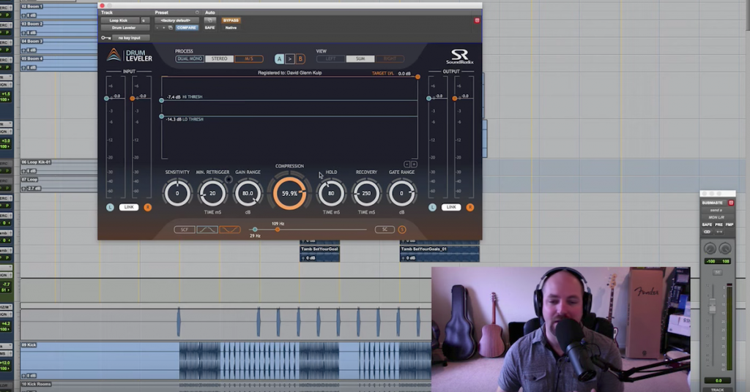This screenshot has height=392, width=750.
Task: Open the factory default preset menu
Action: [176, 20]
